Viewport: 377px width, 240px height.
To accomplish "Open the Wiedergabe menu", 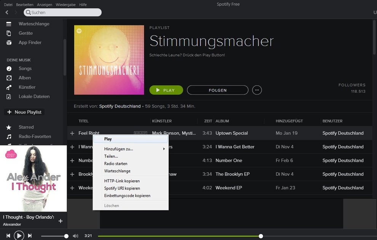I will (65, 5).
